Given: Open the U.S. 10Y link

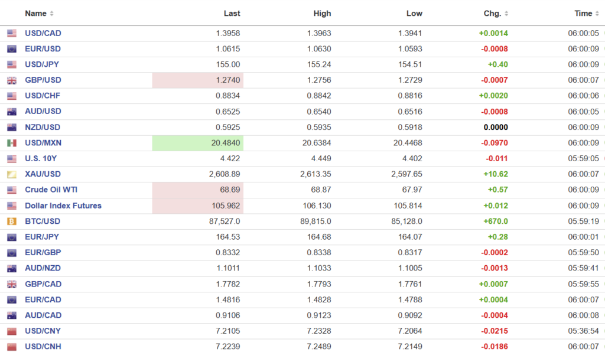Looking at the screenshot, I should point(41,158).
